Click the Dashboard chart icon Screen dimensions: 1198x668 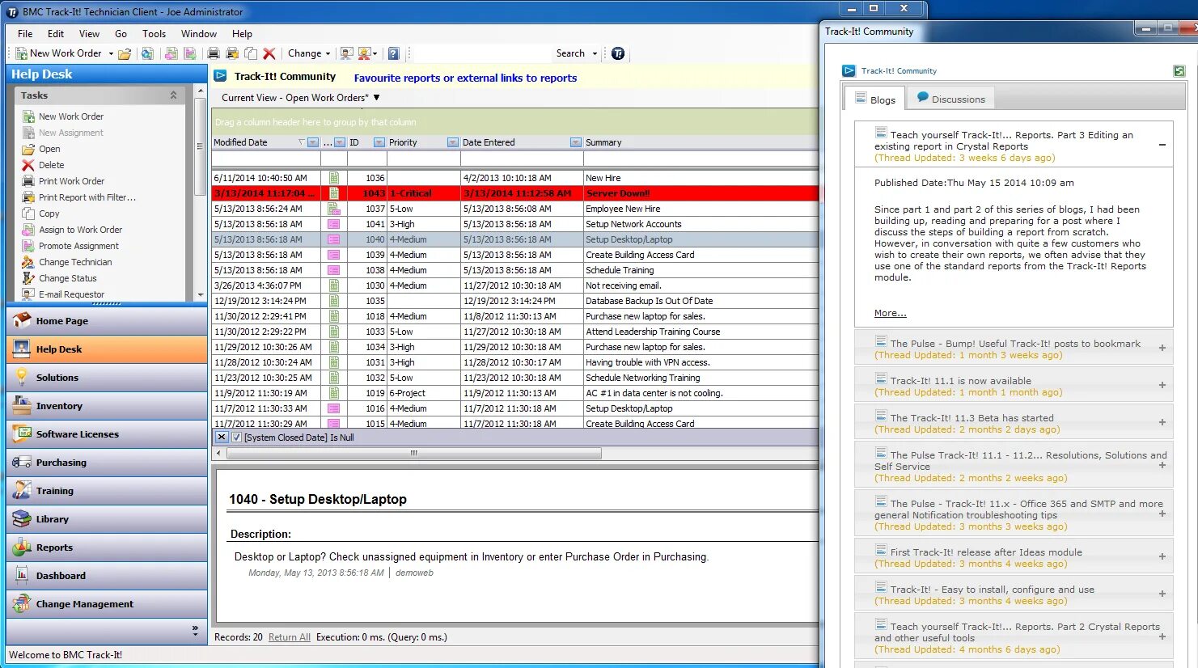coord(22,575)
